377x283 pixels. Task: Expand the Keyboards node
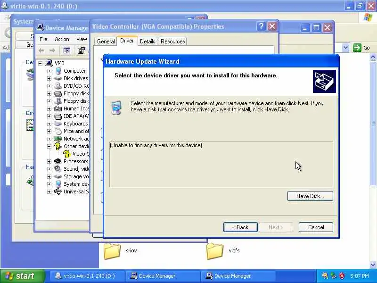pos(49,124)
